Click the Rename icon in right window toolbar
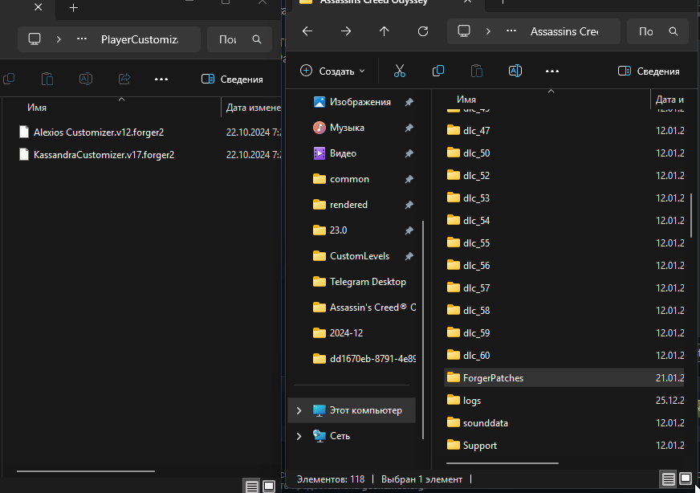Image resolution: width=700 pixels, height=493 pixels. pyautogui.click(x=515, y=71)
